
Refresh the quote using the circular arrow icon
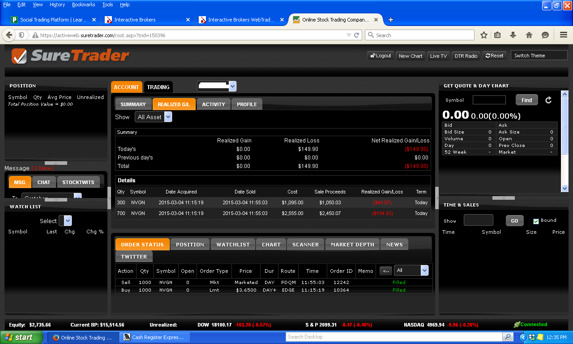(548, 100)
